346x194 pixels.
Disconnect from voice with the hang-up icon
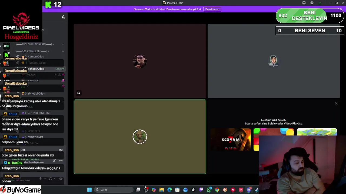(61, 161)
